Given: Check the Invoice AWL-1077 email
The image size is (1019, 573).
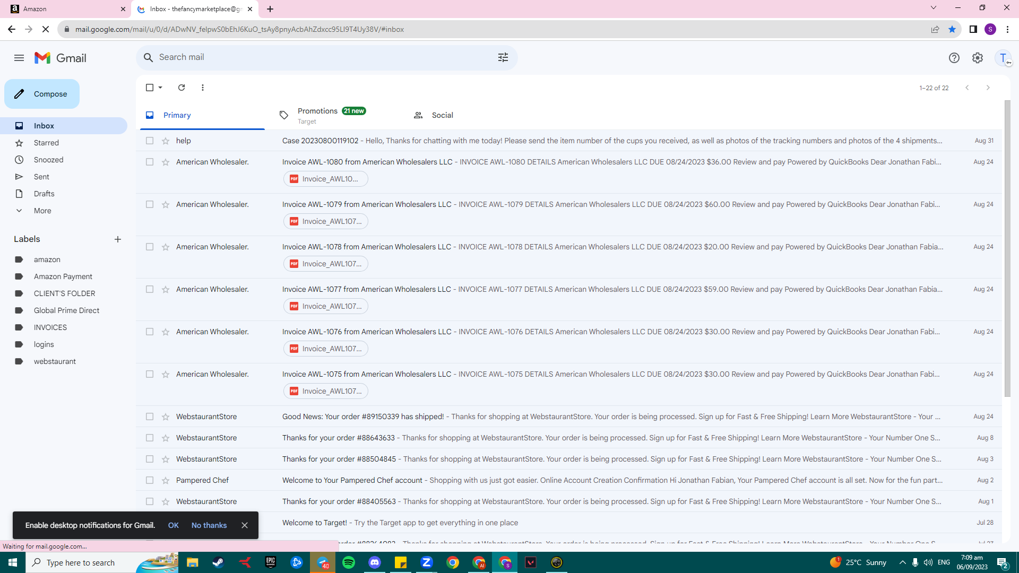Looking at the screenshot, I should pos(150,289).
